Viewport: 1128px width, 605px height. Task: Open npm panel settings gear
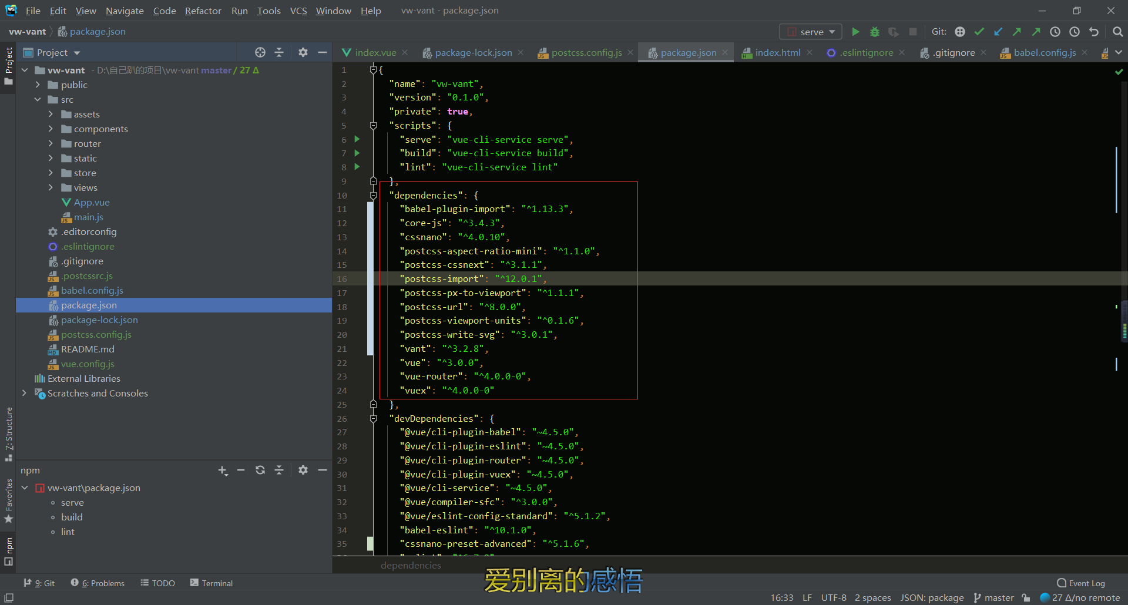tap(303, 470)
